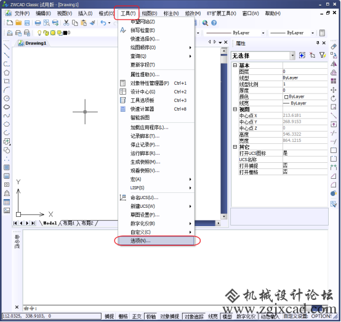Click 选项(N)... in the Tools menu

(x=156, y=241)
